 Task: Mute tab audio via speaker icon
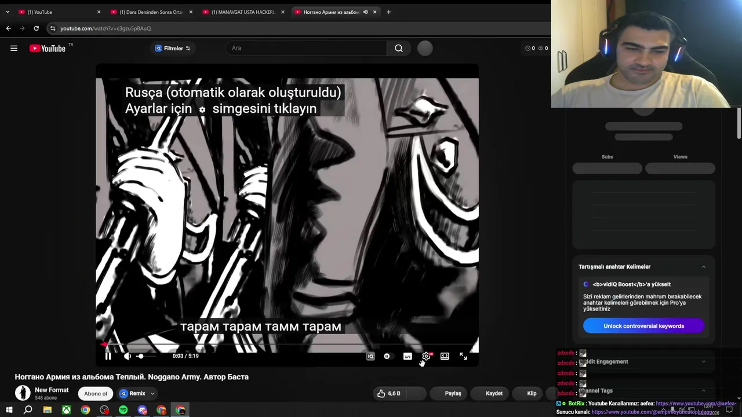coord(365,12)
